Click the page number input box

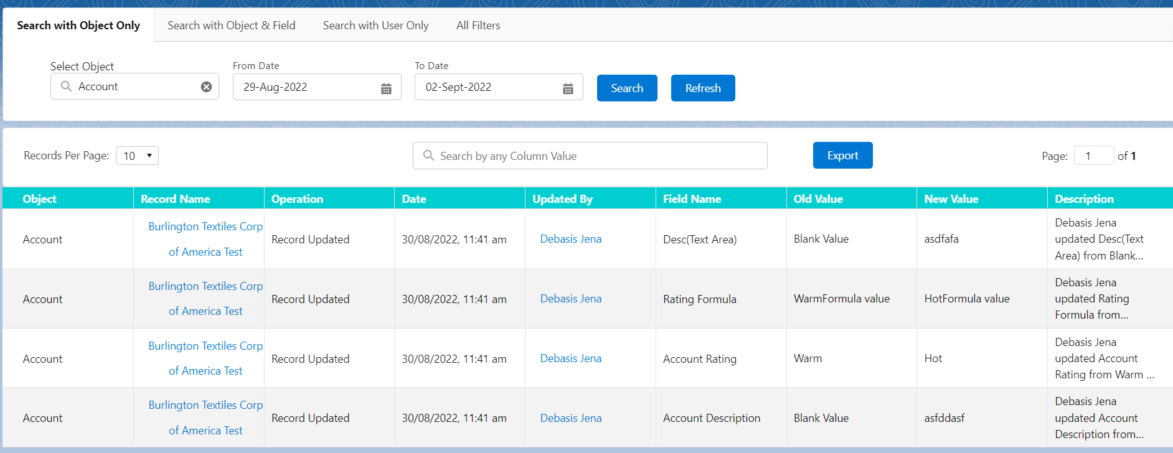click(x=1093, y=156)
